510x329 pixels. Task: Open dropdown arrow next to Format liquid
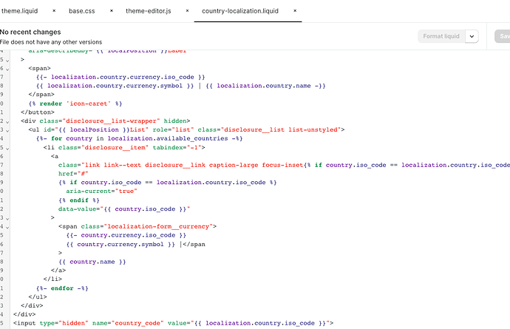tap(472, 36)
